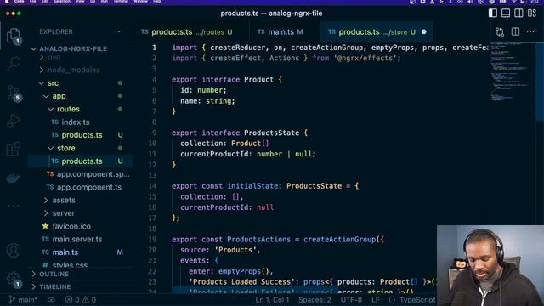Collapse the routes folder
Image resolution: width=544 pixels, height=306 pixels.
point(68,109)
